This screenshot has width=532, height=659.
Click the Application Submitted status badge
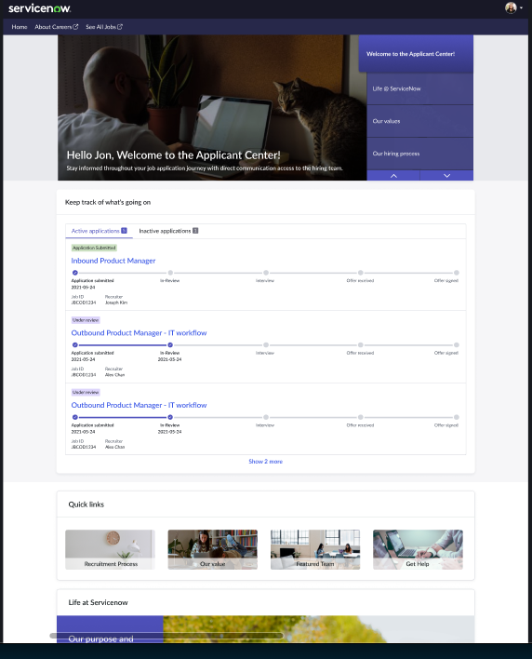pyautogui.click(x=94, y=248)
